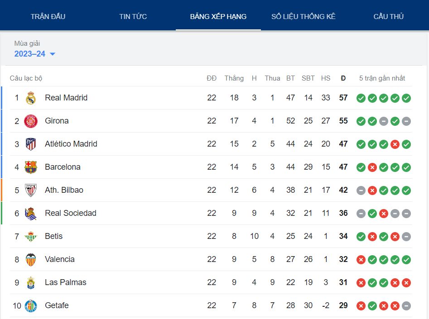Select the CẦU THỦ tab

point(388,17)
